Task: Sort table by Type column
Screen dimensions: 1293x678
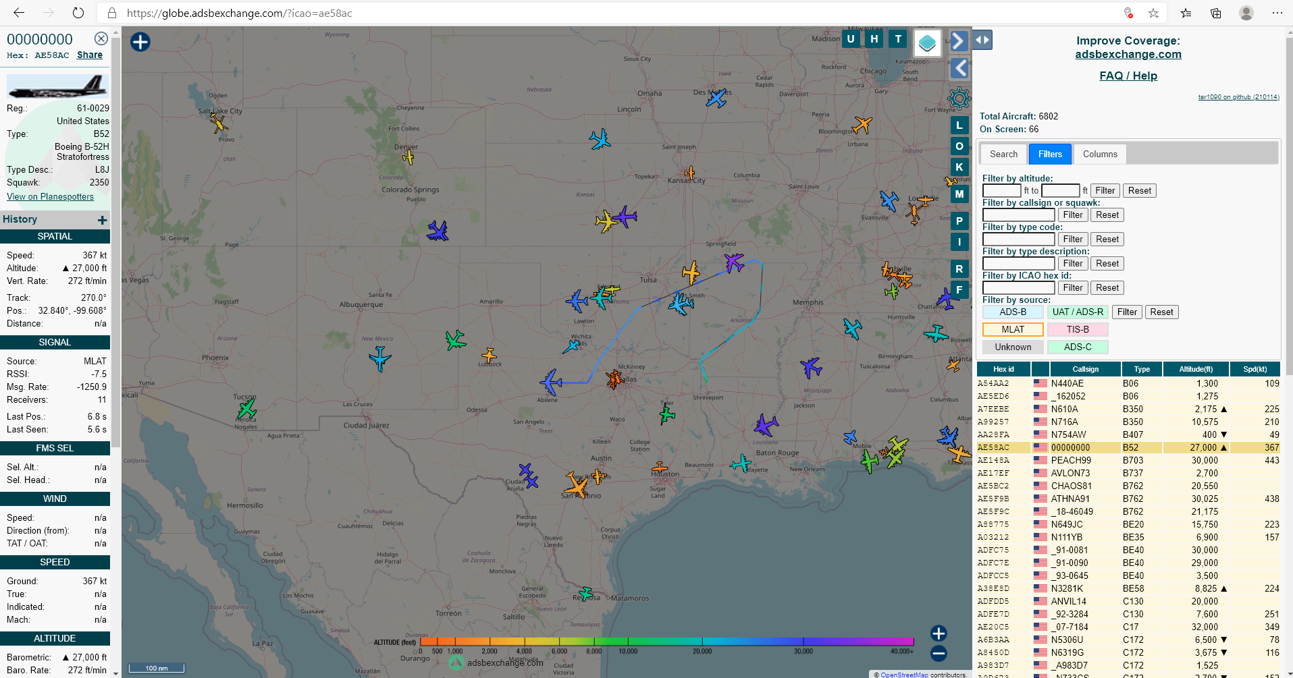Action: pyautogui.click(x=1142, y=369)
